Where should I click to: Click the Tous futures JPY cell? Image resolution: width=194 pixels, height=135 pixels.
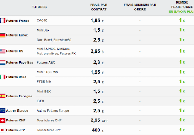49,130
